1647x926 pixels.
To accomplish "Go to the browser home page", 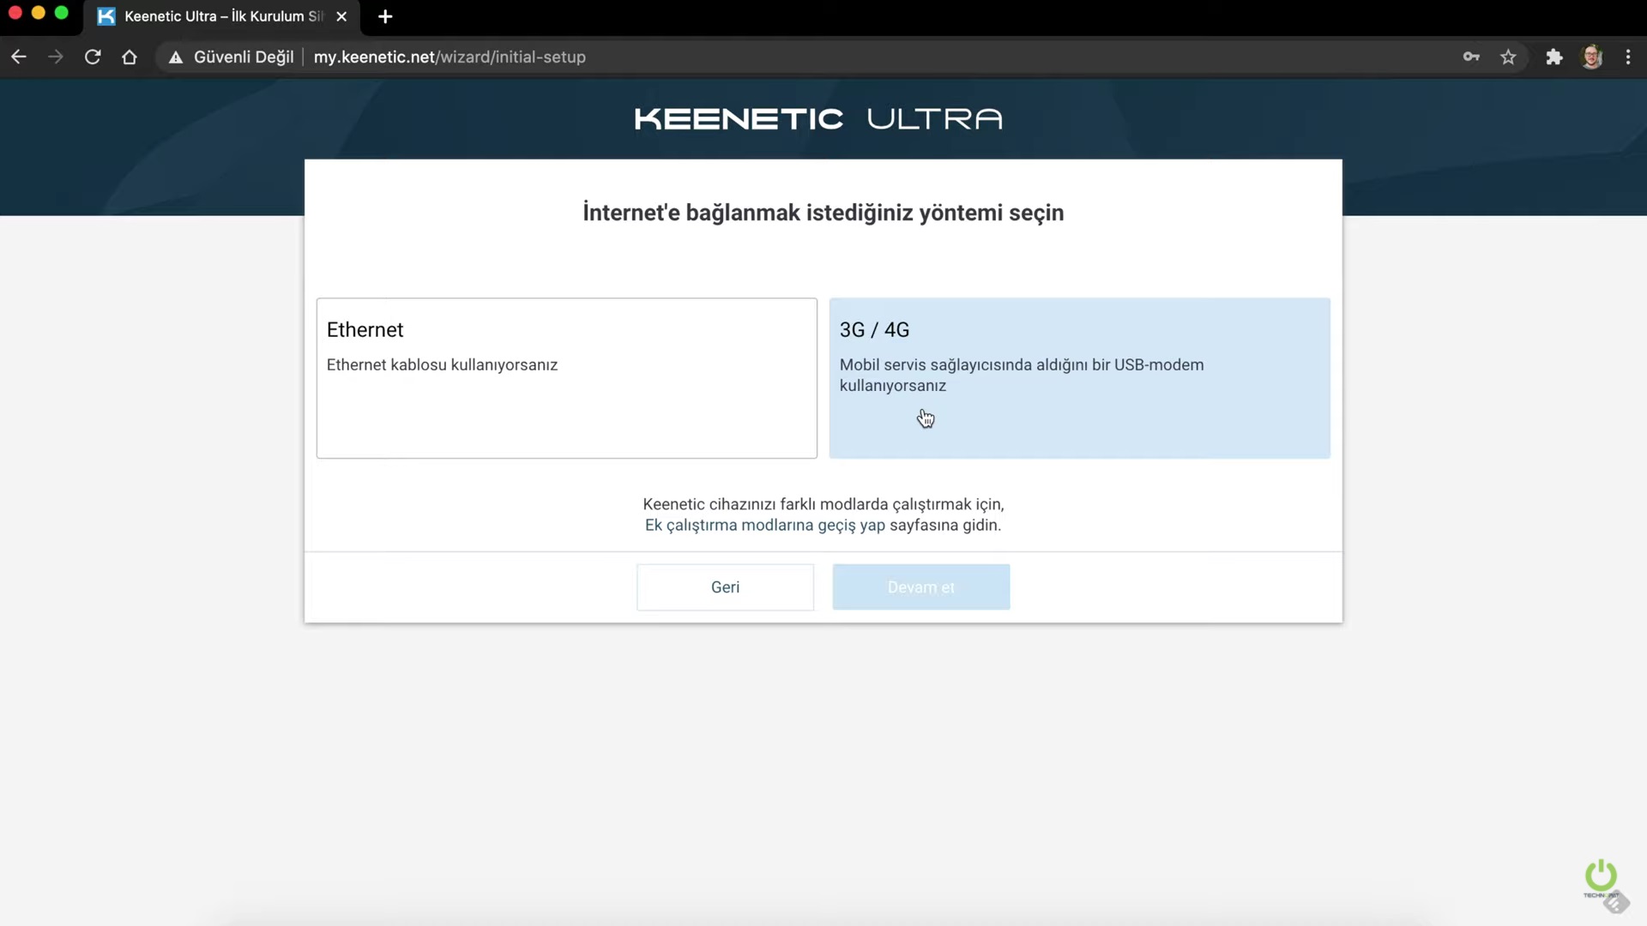I will click(130, 57).
